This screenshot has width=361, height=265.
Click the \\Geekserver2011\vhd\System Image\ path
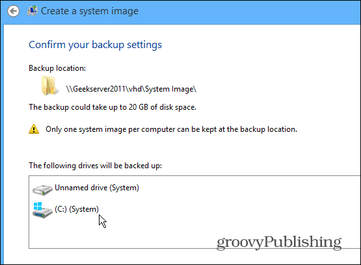click(x=131, y=89)
